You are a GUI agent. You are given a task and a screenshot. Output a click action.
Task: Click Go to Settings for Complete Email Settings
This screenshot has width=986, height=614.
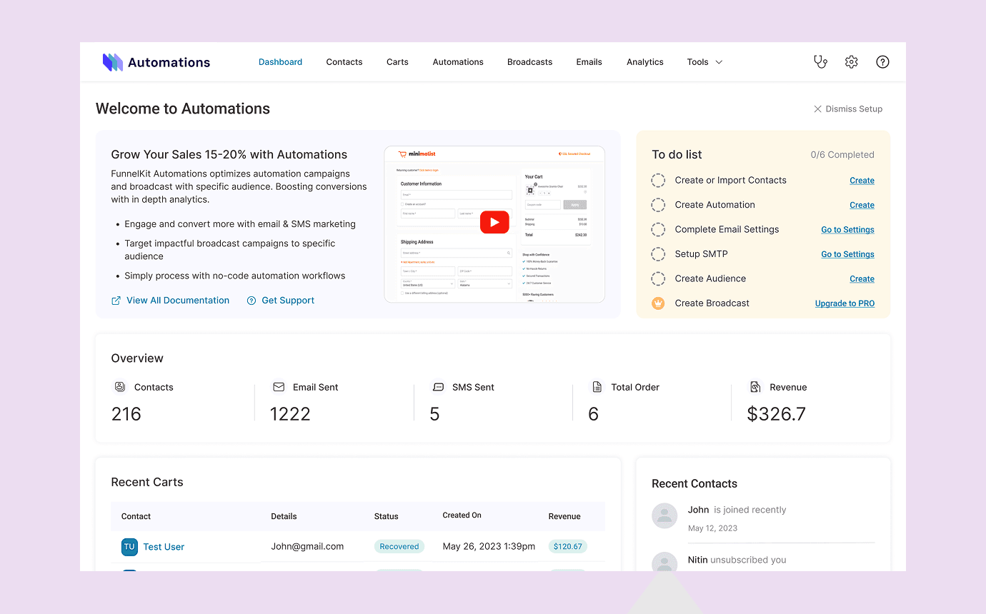(847, 230)
